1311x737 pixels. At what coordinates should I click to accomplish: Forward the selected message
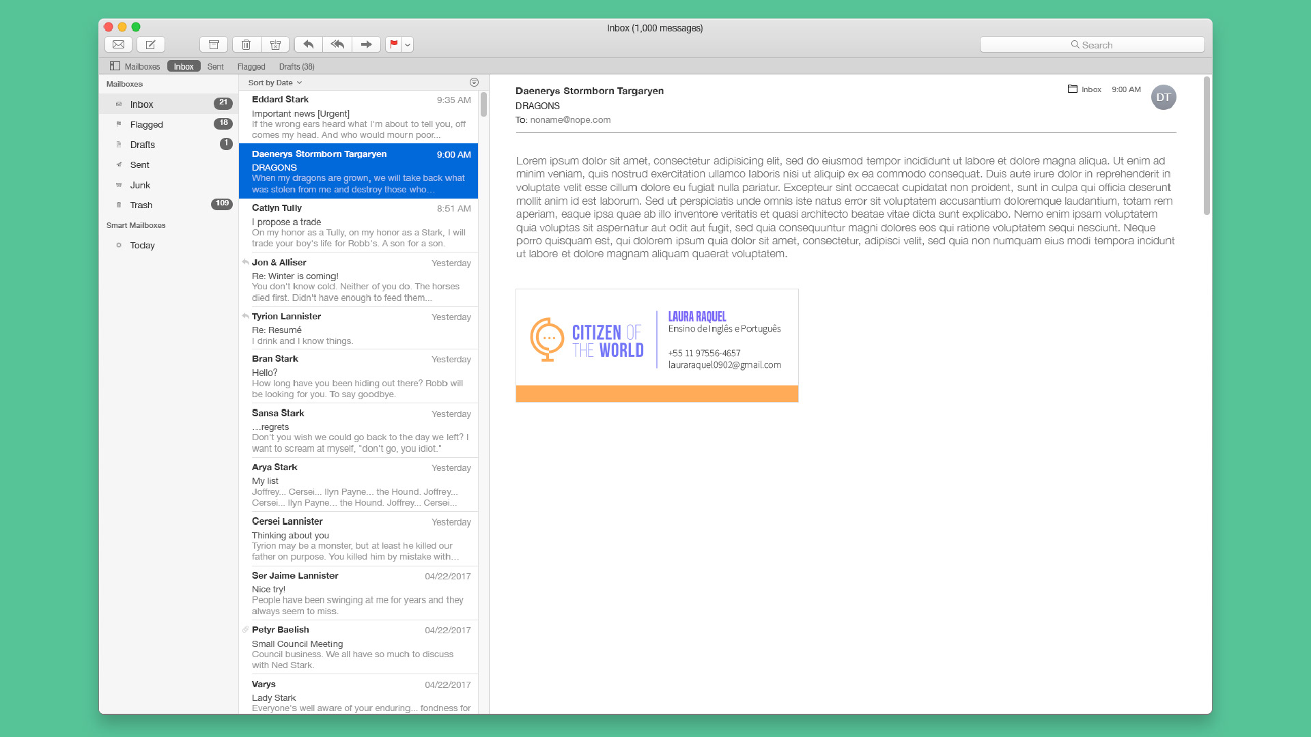point(367,44)
